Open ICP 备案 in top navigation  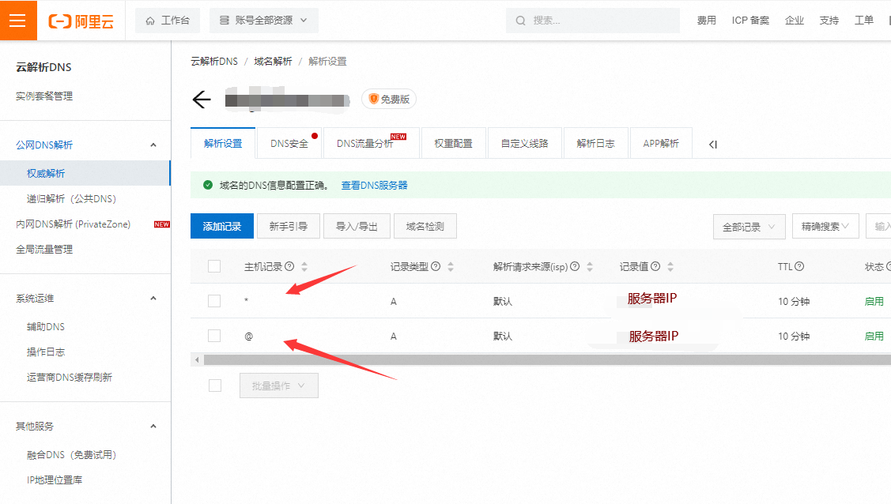(750, 21)
